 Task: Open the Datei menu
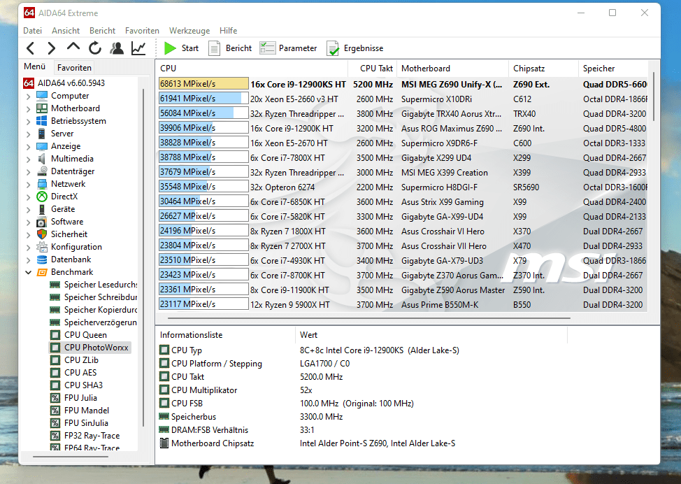point(33,30)
